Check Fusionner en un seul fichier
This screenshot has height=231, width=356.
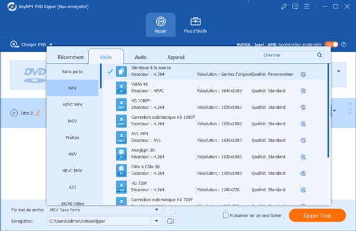pos(225,216)
